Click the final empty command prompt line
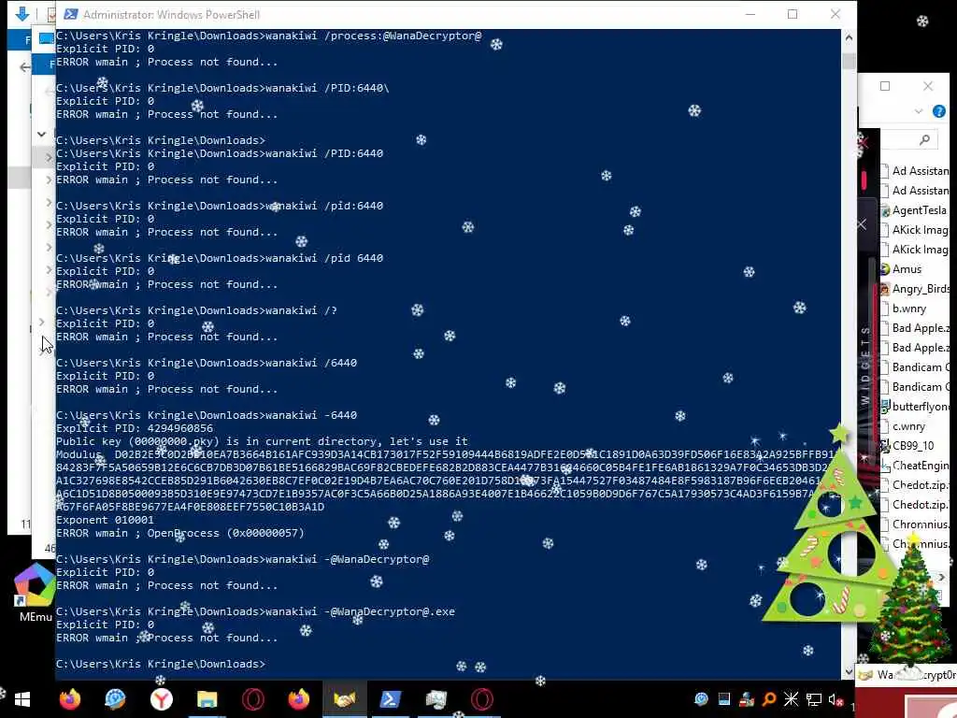The image size is (957, 718). click(161, 665)
